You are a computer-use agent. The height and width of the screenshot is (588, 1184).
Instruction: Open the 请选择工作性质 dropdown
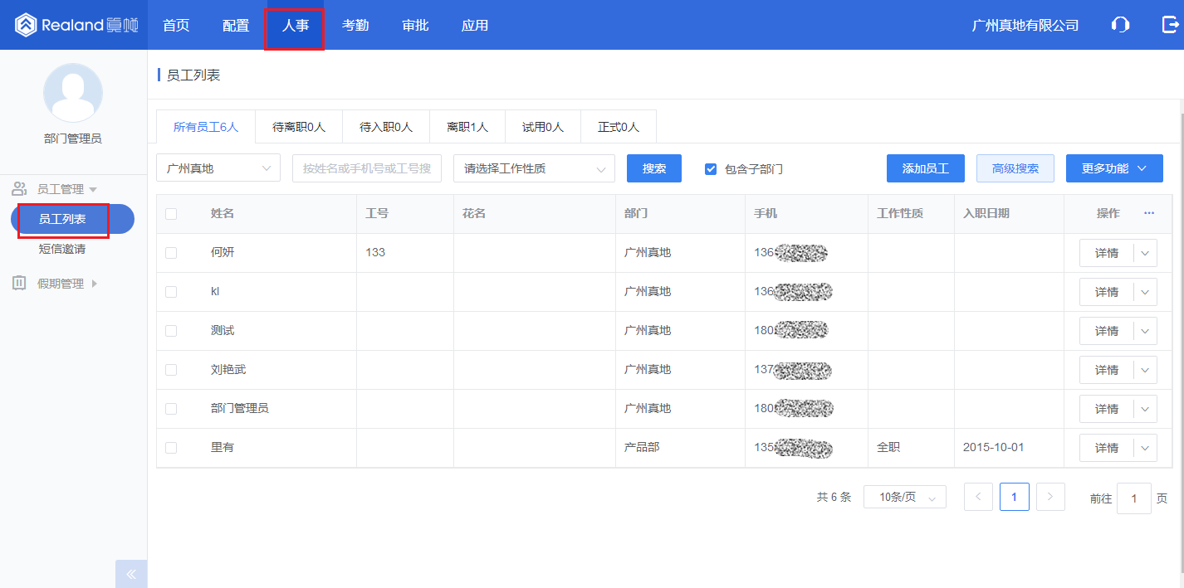tap(533, 168)
